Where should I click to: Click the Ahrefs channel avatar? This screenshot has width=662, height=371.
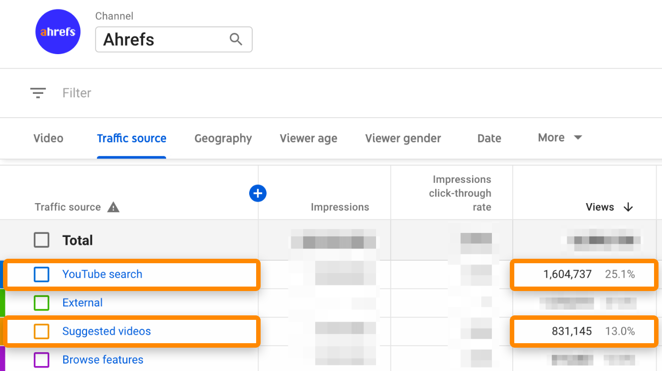pyautogui.click(x=58, y=31)
